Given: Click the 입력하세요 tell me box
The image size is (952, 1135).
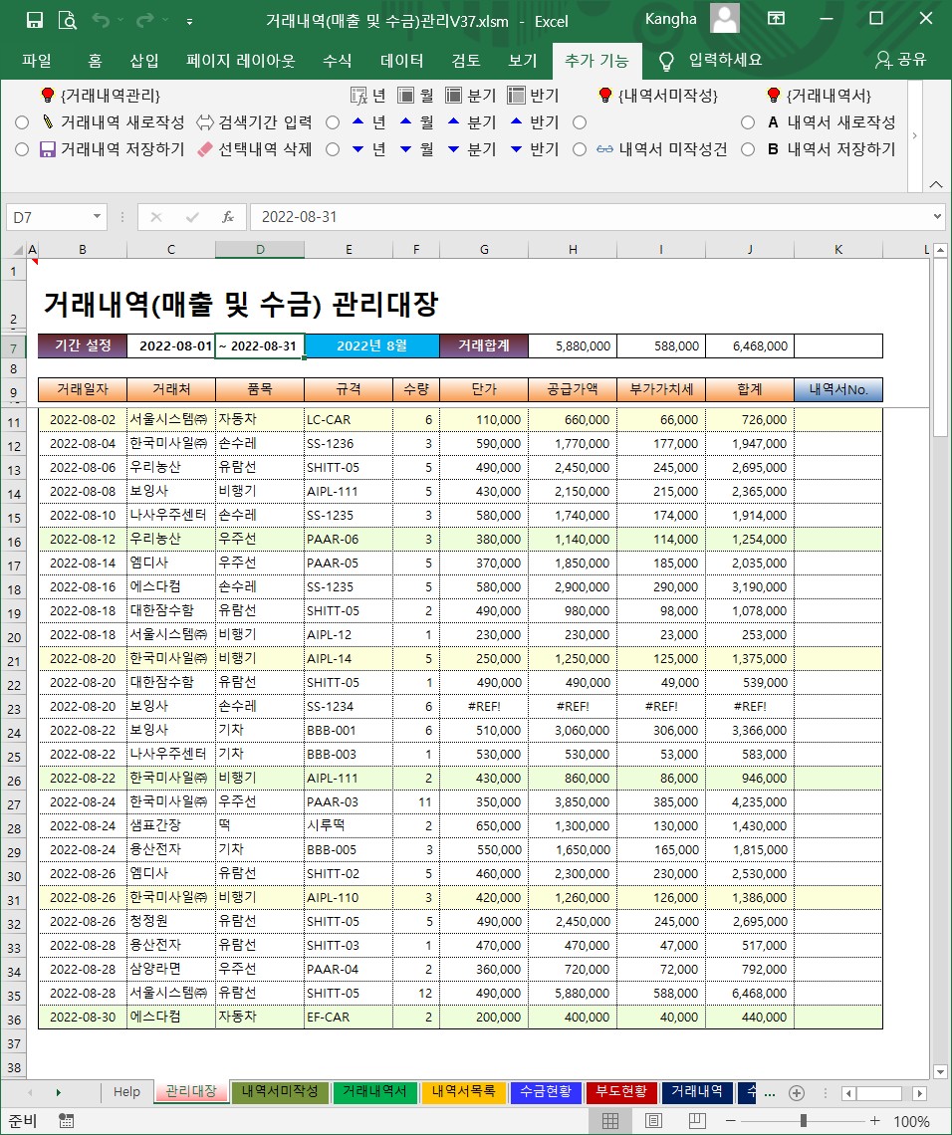Looking at the screenshot, I should [x=709, y=60].
